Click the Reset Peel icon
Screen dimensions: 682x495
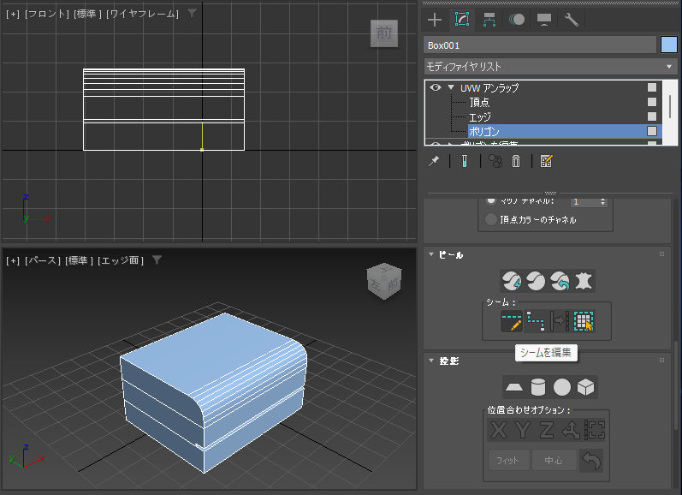click(x=560, y=281)
